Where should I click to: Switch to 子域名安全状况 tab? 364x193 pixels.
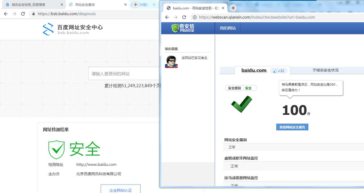[x=325, y=70]
